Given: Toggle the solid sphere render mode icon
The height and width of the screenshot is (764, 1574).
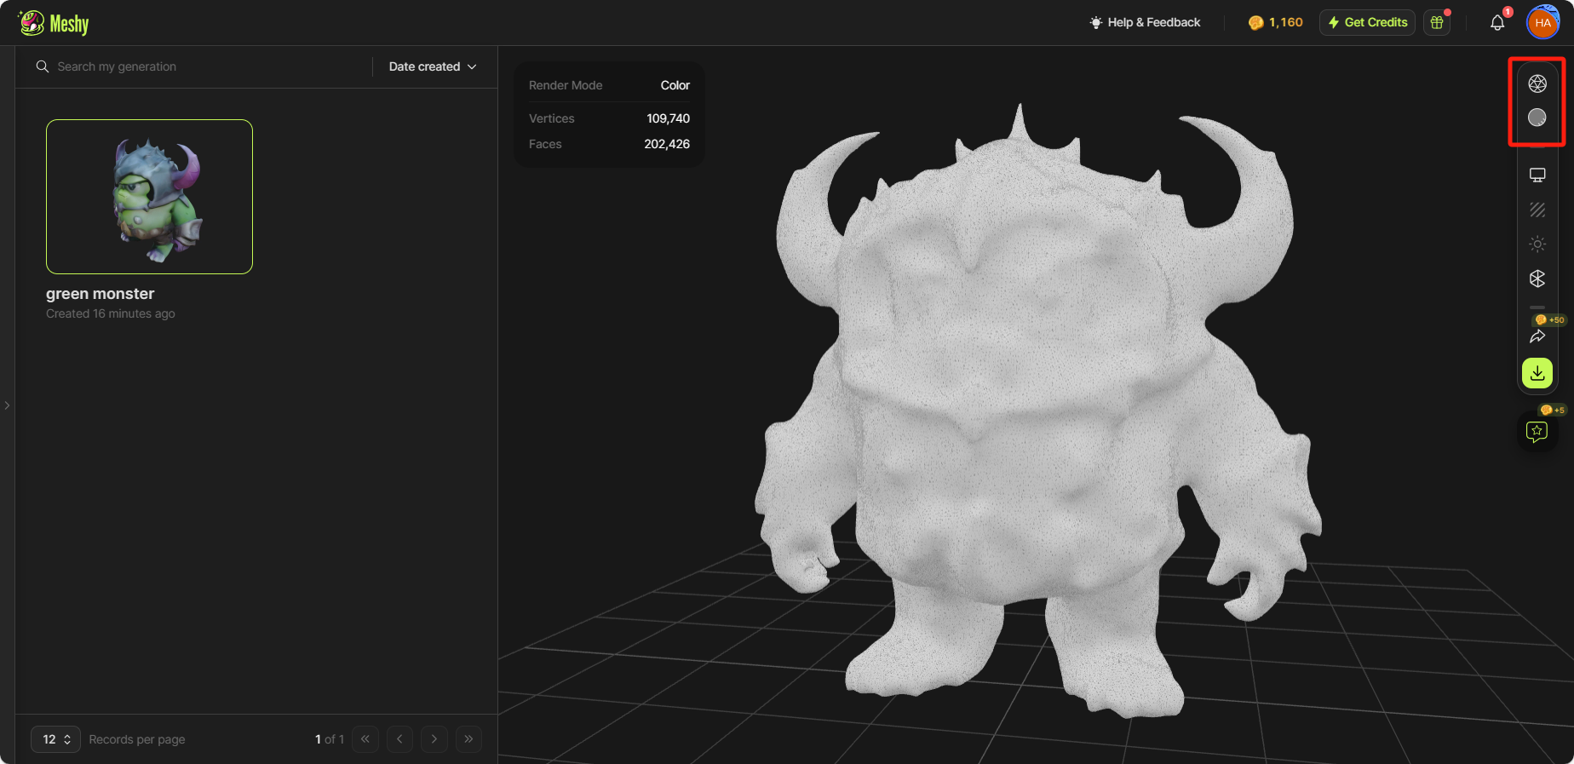Looking at the screenshot, I should pos(1537,118).
